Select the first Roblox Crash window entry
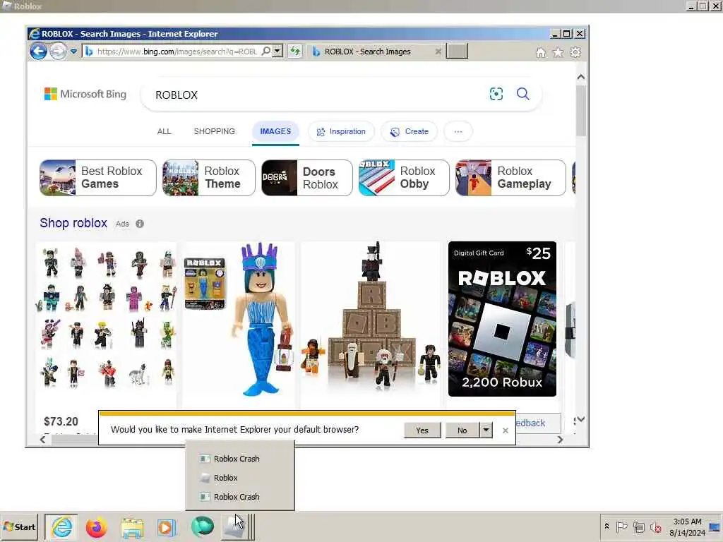Viewport: 723px width, 542px height. click(x=240, y=459)
